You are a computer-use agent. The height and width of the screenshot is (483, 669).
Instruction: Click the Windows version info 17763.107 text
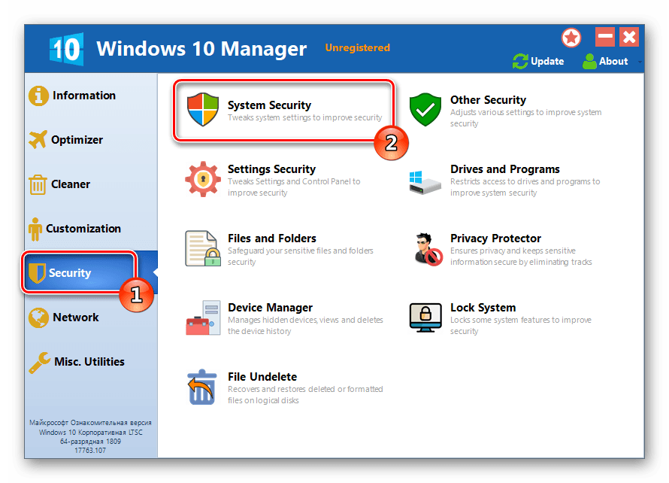[90, 450]
